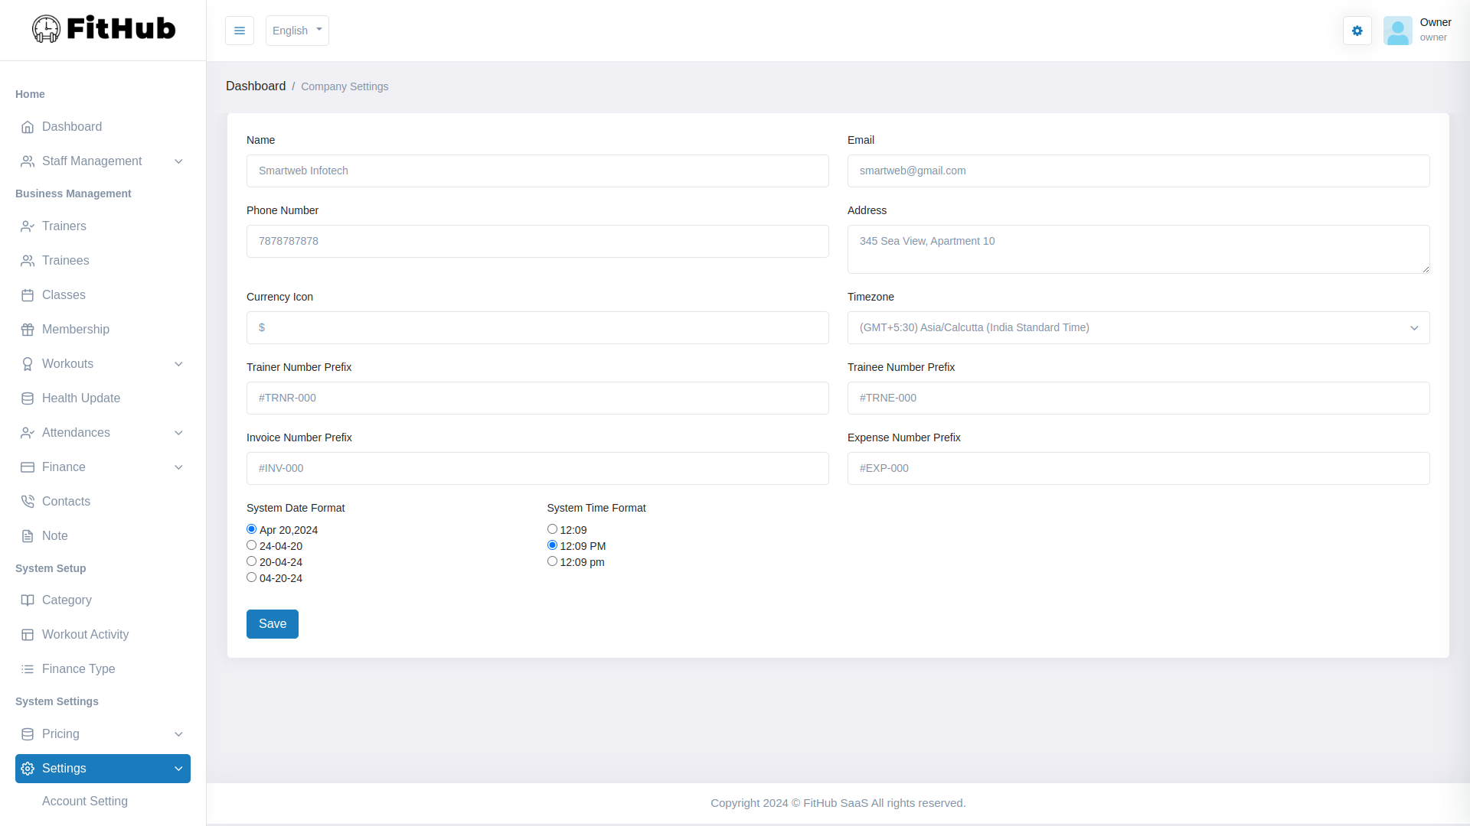Click the gear icon in top bar
1470x826 pixels.
pyautogui.click(x=1357, y=31)
